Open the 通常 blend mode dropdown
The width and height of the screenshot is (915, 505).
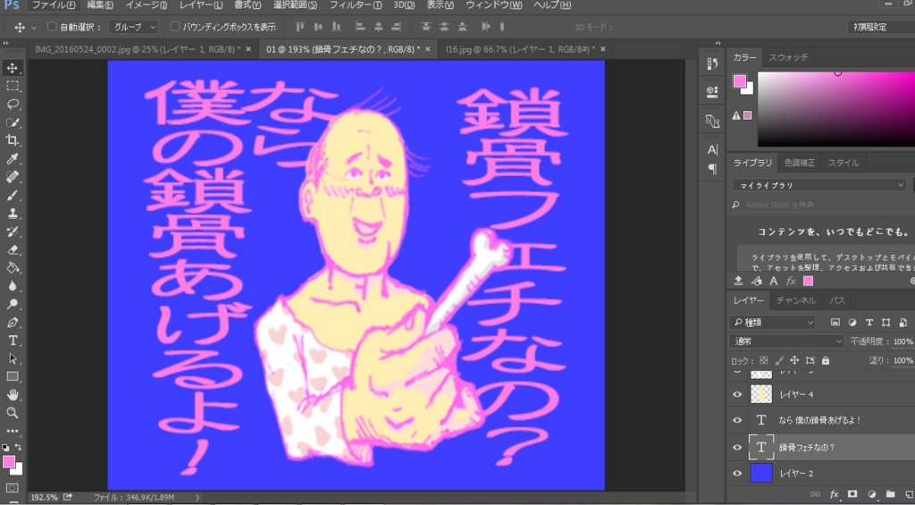[786, 341]
